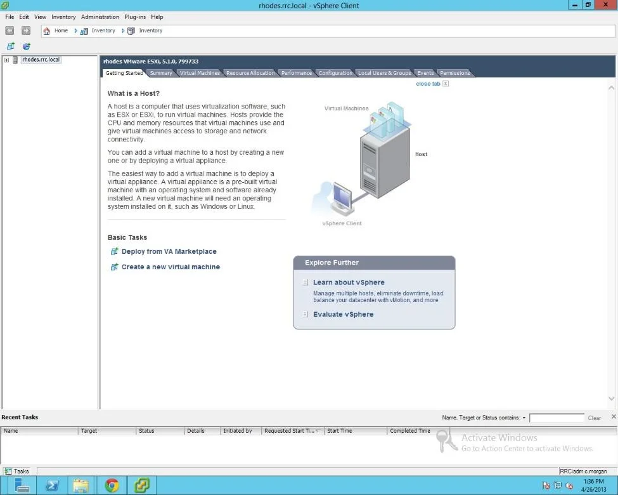
Task: Click Create a new virtual machine link
Action: click(171, 267)
